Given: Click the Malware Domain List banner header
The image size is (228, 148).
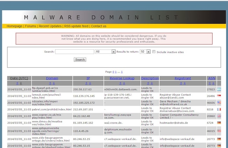Looking at the screenshot, I should pos(114,17).
